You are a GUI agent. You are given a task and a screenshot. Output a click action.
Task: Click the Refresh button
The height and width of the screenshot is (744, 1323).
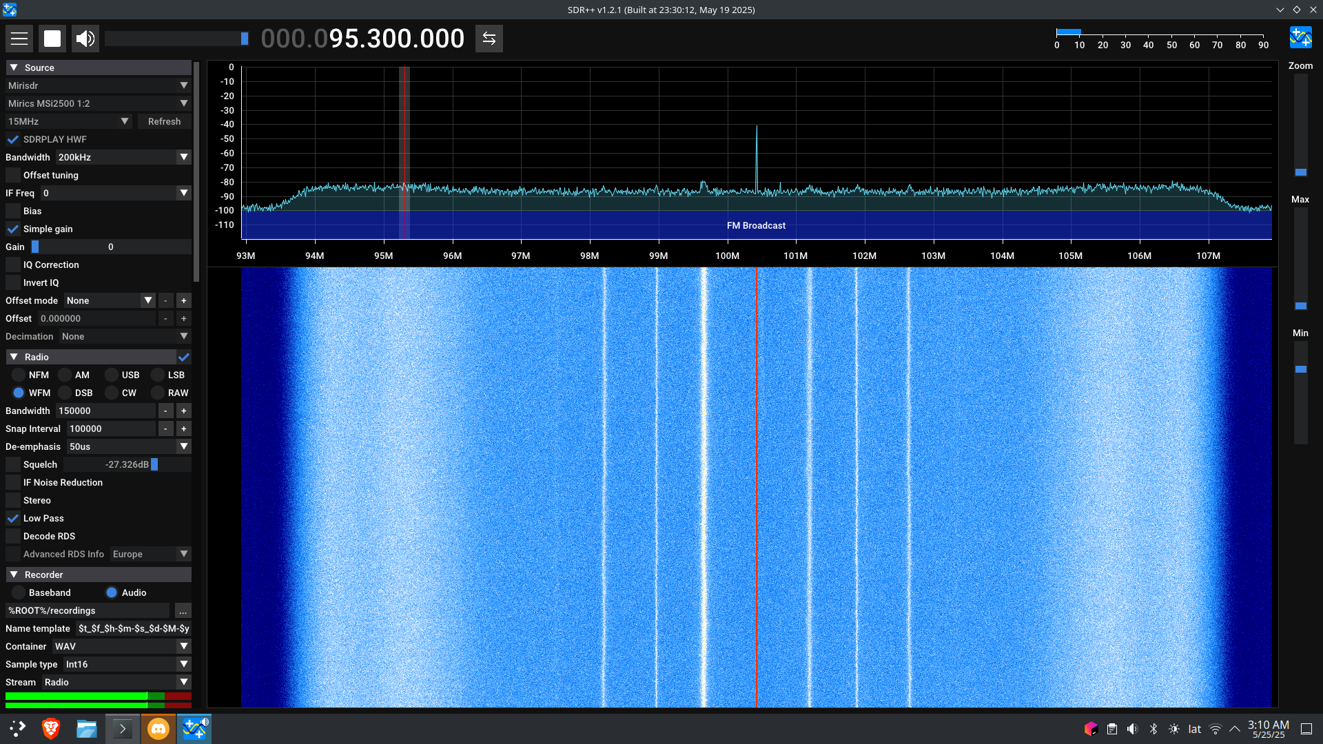164,121
